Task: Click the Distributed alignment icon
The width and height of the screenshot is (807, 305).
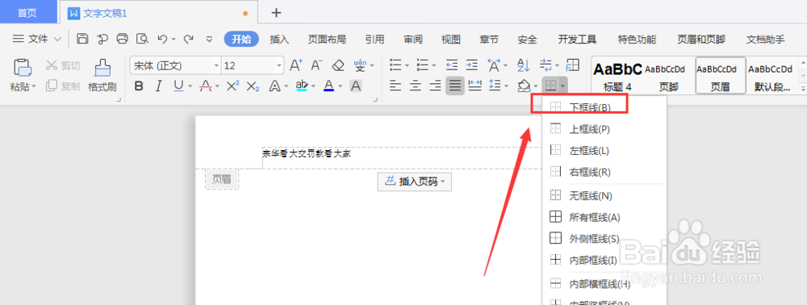Action: [x=475, y=86]
